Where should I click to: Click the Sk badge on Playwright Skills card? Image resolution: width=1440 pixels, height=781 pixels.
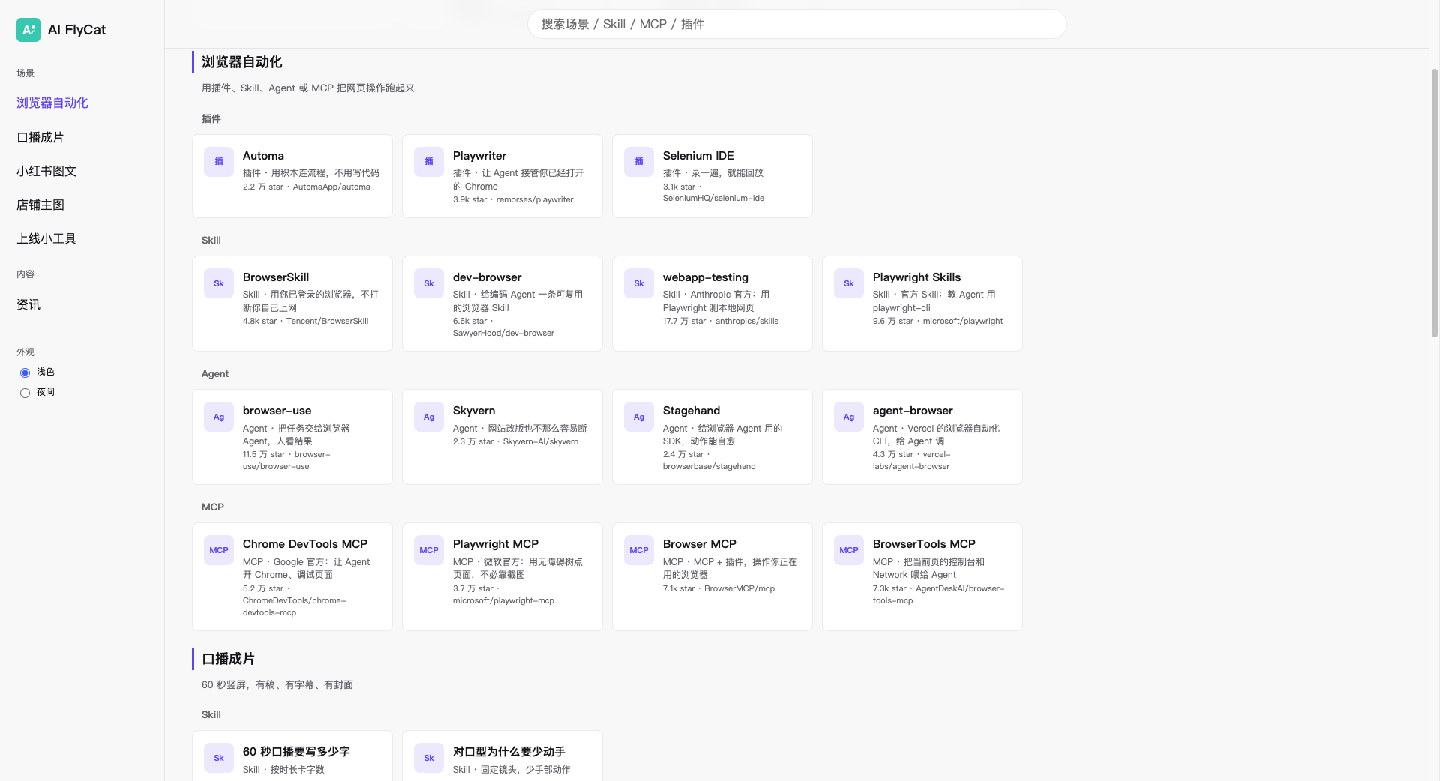[x=849, y=283]
